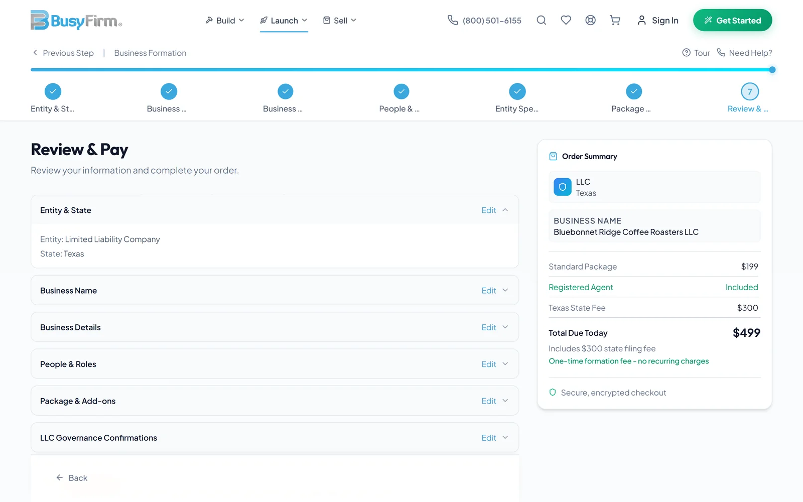The height and width of the screenshot is (502, 803).
Task: Expand the People & Roles section chevron
Action: click(x=505, y=364)
